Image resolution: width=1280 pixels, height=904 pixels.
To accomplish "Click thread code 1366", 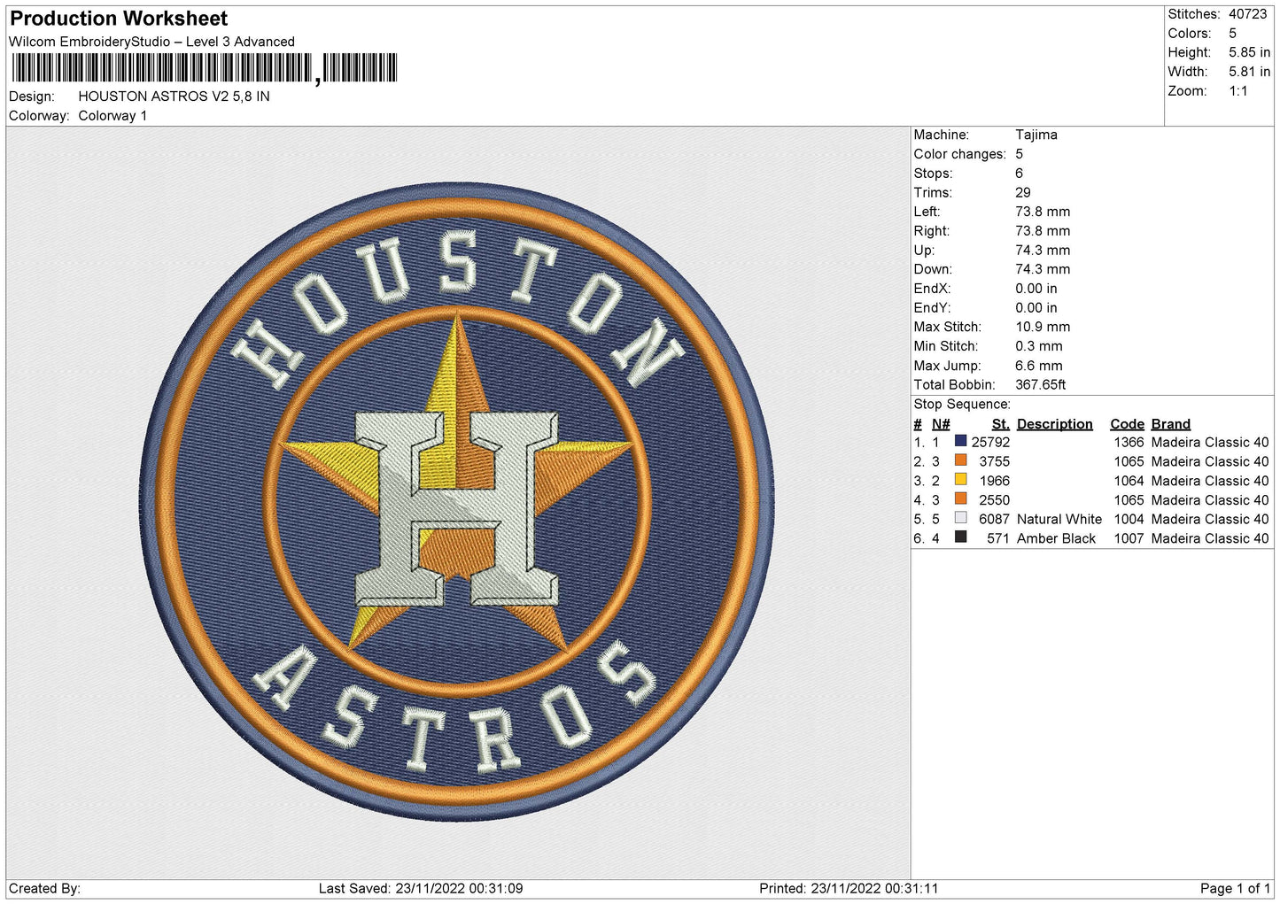I will [x=1129, y=443].
